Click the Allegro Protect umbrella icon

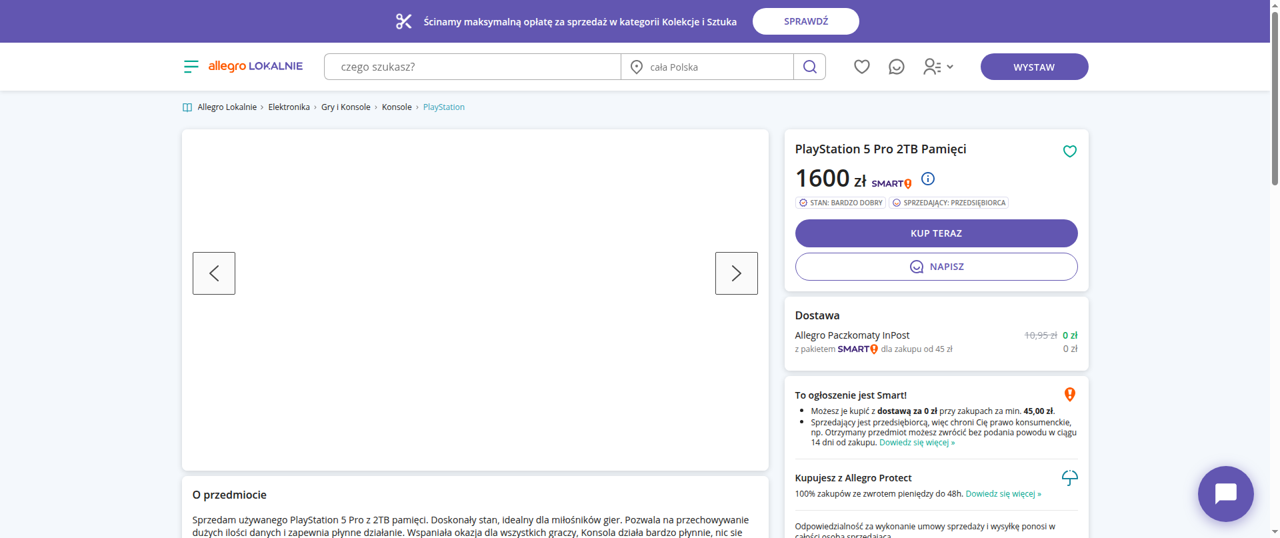(1070, 478)
